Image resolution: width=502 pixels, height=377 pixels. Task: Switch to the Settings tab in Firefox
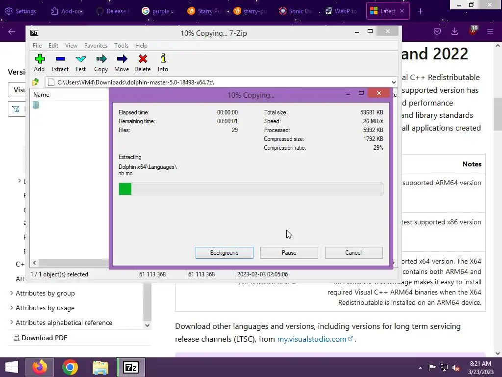point(21,11)
